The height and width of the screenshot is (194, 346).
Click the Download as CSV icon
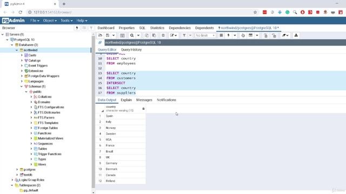[x=296, y=36]
